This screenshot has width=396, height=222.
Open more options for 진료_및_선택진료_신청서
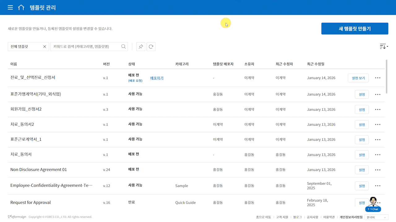[377, 78]
